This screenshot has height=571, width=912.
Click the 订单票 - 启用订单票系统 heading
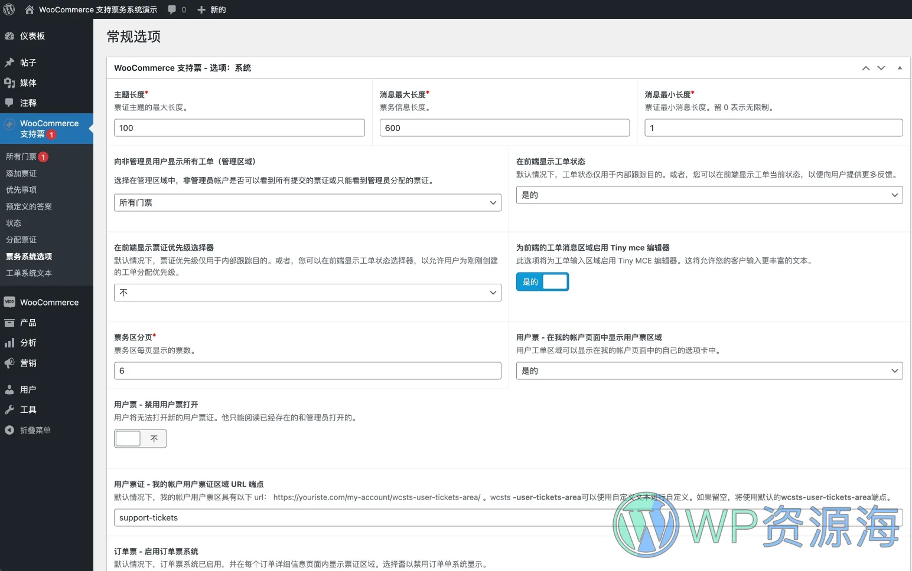pos(156,552)
